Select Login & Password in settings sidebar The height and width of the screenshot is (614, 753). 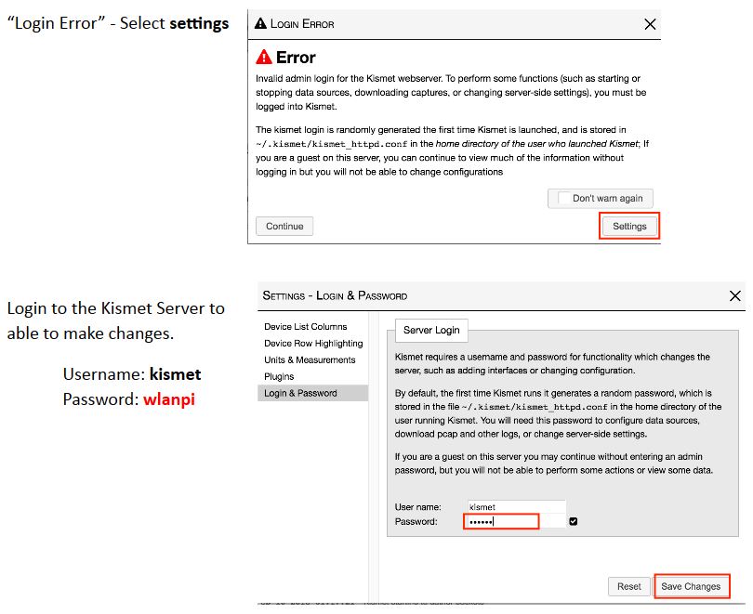click(312, 393)
